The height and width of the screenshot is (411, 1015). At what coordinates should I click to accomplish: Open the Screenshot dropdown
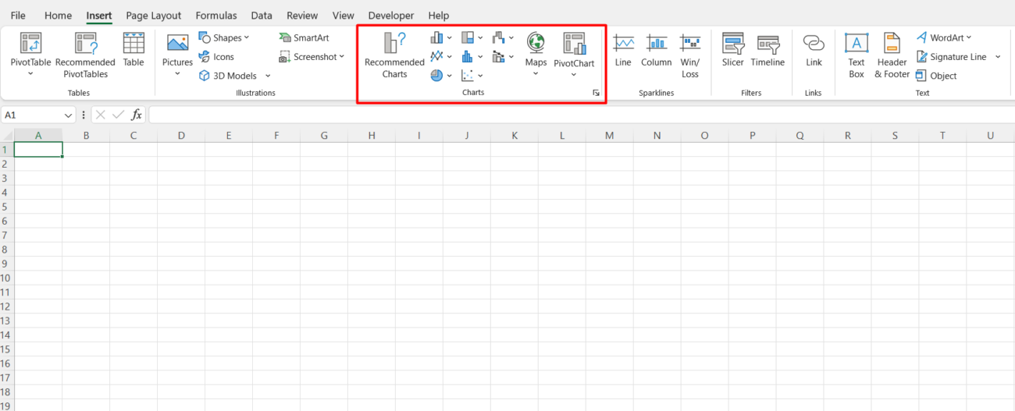(312, 56)
